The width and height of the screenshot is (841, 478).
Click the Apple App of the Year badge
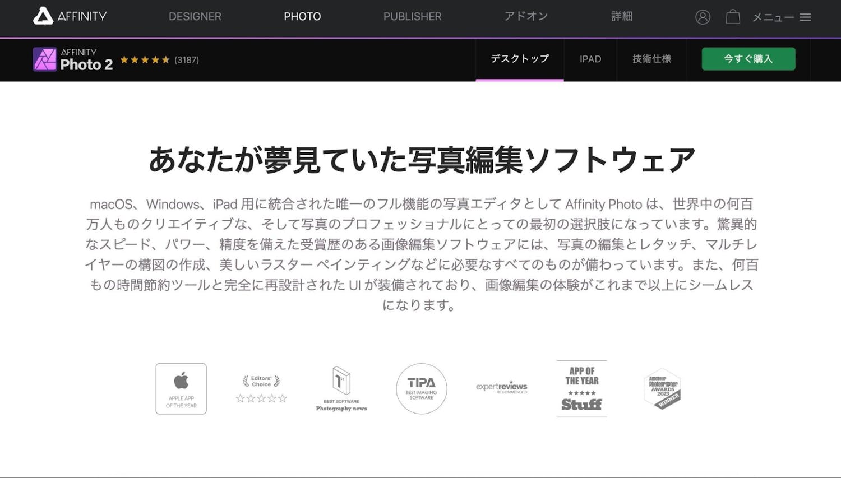coord(181,389)
